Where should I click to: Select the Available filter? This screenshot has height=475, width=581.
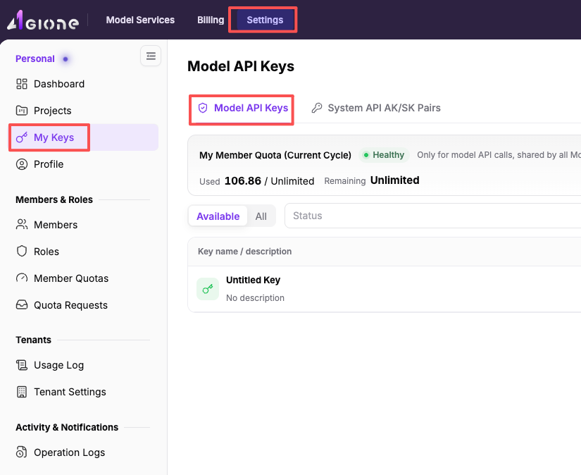pos(218,216)
